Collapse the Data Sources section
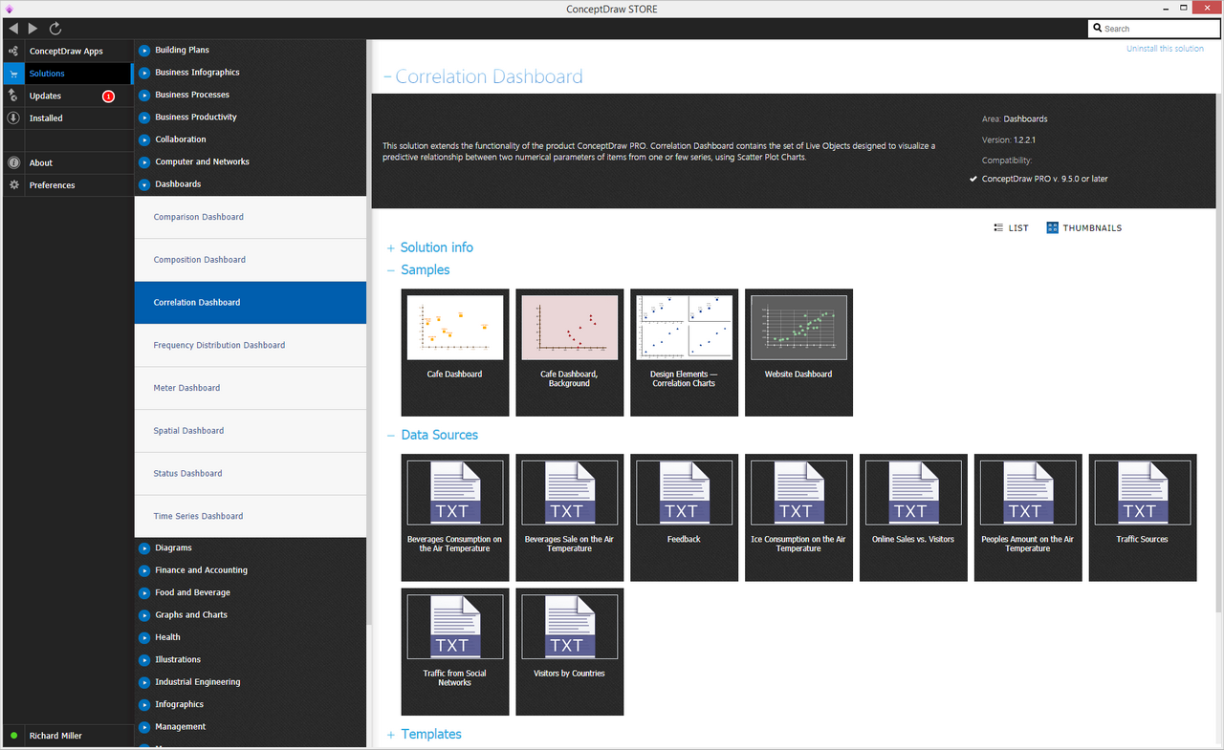1224x750 pixels. click(390, 435)
